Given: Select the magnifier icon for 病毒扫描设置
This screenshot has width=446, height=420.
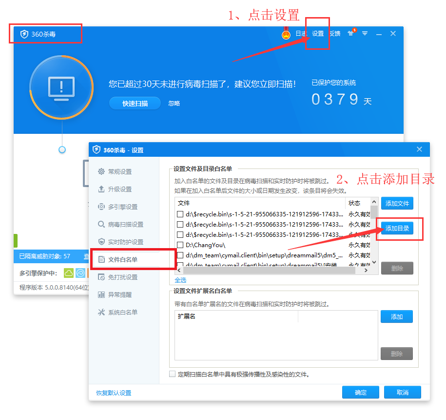Looking at the screenshot, I should tap(101, 224).
